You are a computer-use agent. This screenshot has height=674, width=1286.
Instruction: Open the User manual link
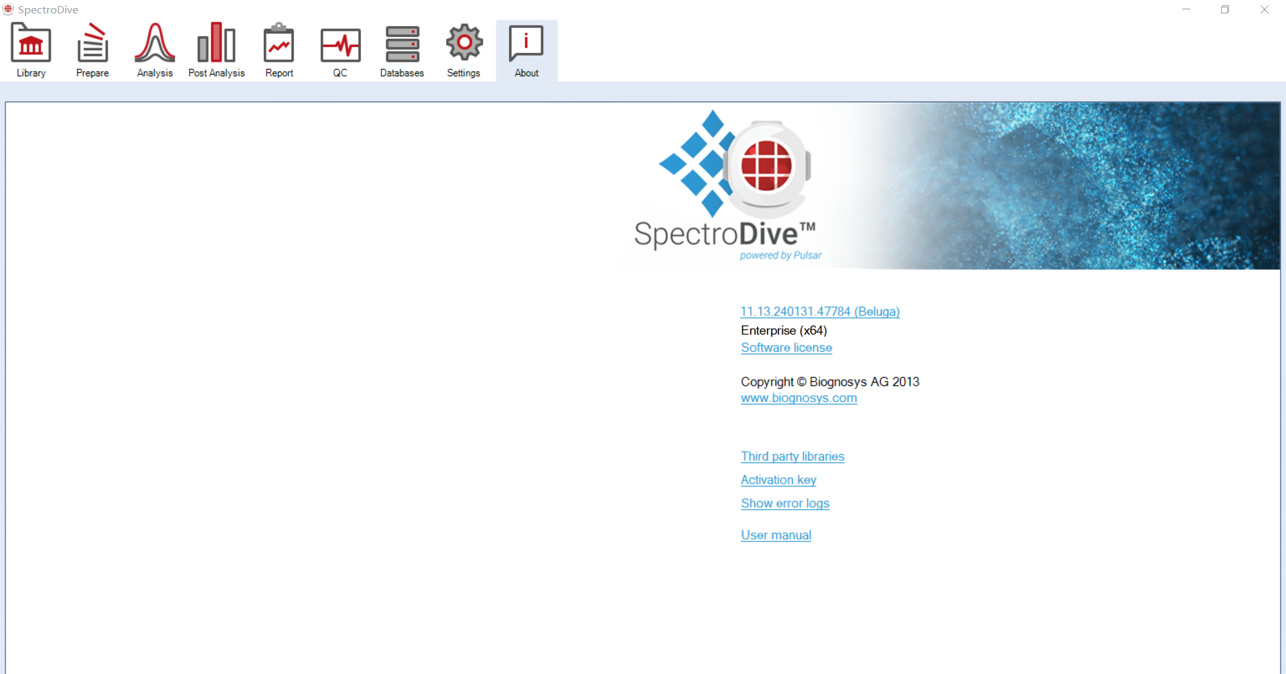pos(776,535)
